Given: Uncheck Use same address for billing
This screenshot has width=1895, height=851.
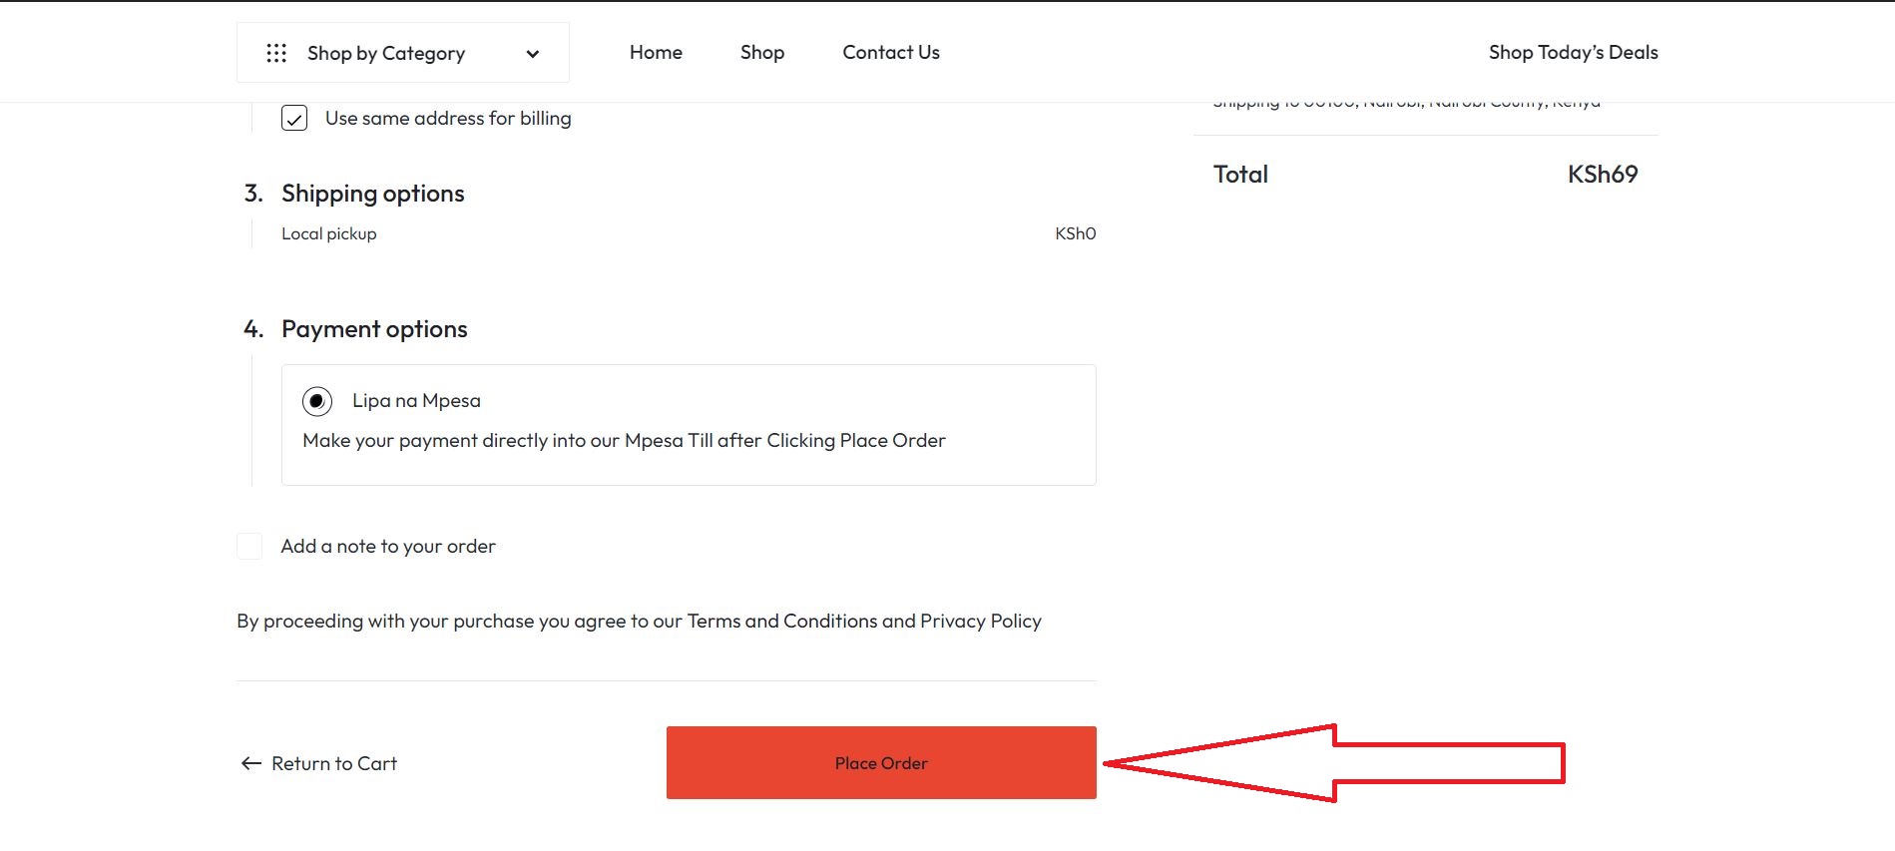Looking at the screenshot, I should 293,118.
